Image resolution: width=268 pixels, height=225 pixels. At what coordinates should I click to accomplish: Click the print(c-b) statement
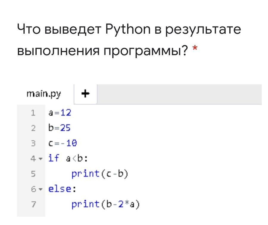click(x=99, y=174)
